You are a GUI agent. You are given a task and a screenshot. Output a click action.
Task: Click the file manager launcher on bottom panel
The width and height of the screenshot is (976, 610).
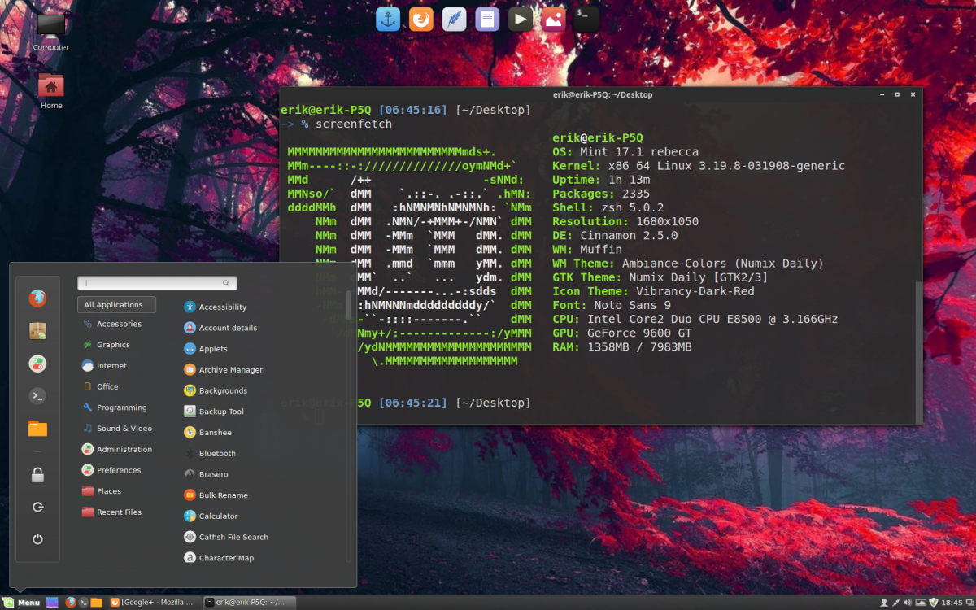[x=97, y=603]
